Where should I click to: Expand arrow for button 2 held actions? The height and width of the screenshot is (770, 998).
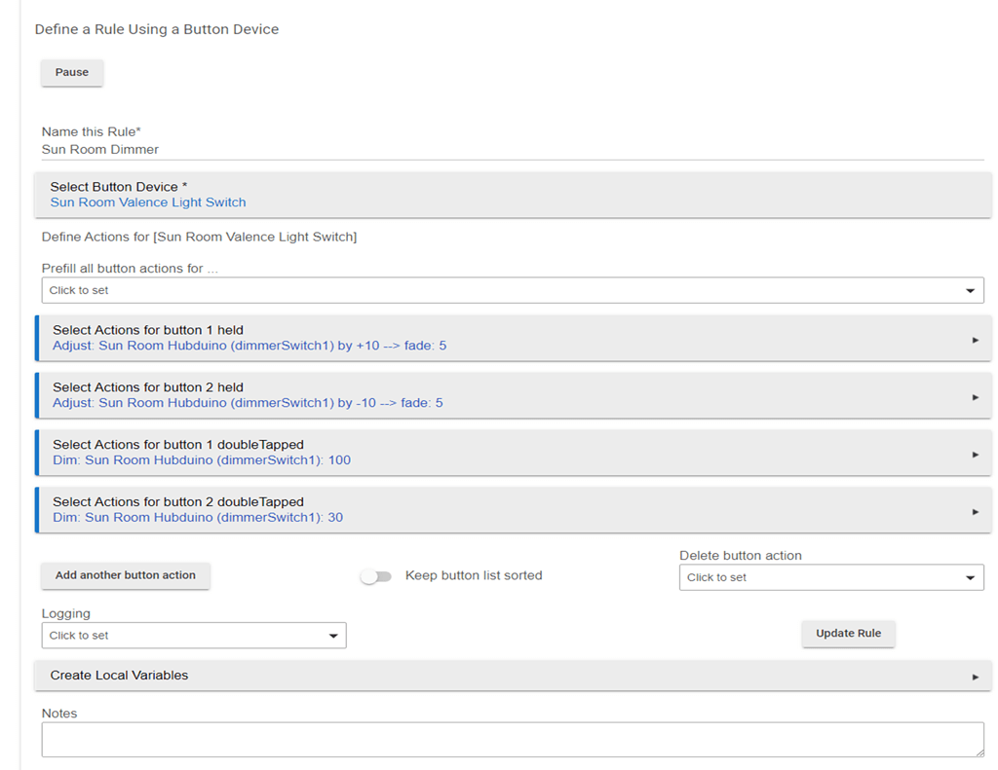coord(975,397)
